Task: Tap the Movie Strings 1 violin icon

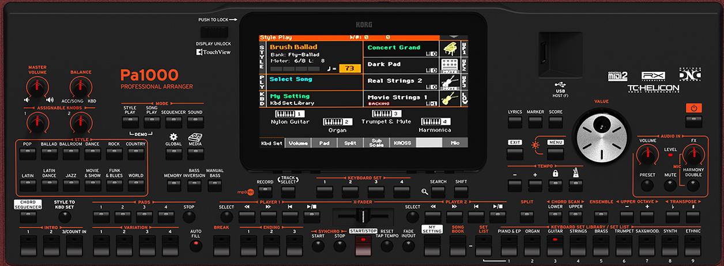Action: tap(450, 98)
